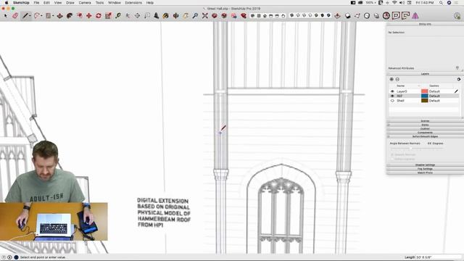Screen dimensions: 464x261
Task: Toggle visibility eye for Layer0
Action: 392,91
